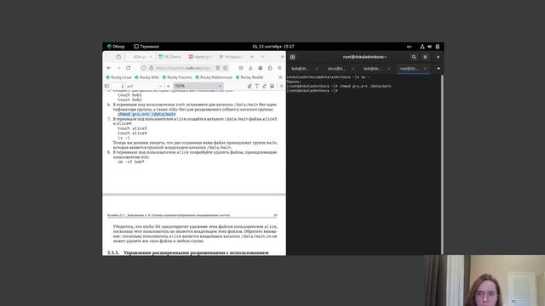Viewport: 545px width, 306px height.
Task: Click the Терминал app menu in top bar
Action: coord(146,47)
